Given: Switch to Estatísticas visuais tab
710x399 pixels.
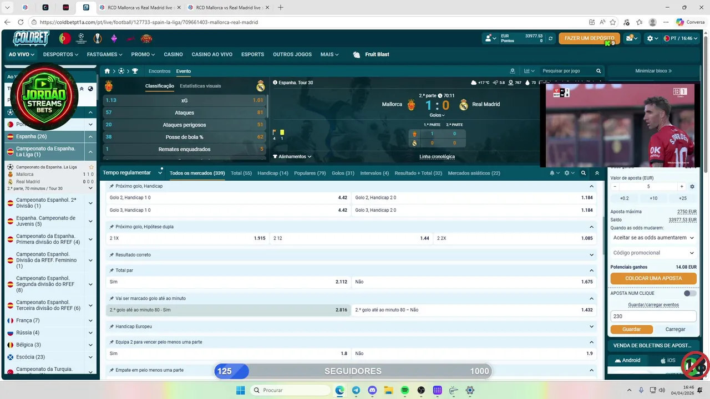Looking at the screenshot, I should [200, 86].
